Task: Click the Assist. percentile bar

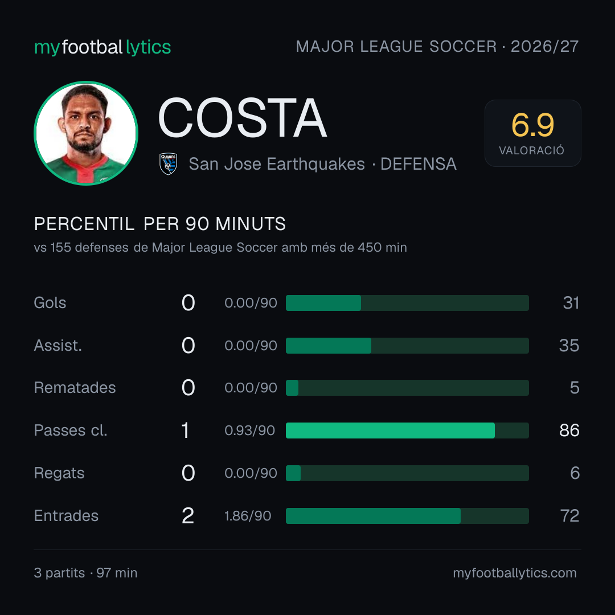Action: (407, 346)
